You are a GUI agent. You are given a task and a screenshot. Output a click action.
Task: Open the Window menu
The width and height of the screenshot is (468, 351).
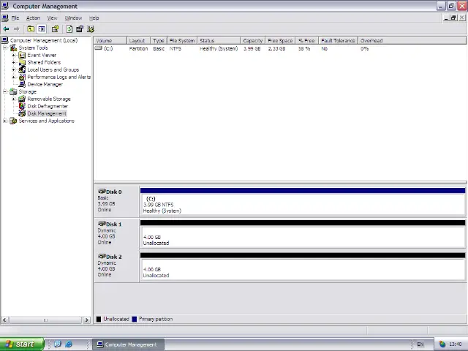pos(73,18)
